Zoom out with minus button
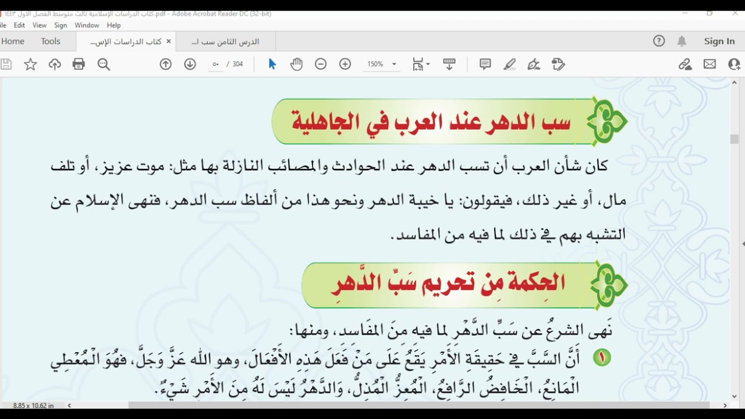 tap(321, 65)
